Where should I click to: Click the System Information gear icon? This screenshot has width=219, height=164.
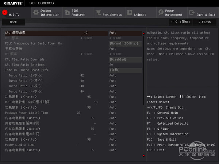36,12
